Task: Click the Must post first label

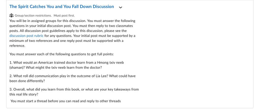Action: [64, 15]
